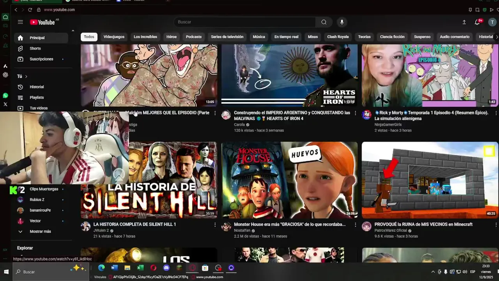
Task: Open X (Twitter) in browser sidebar
Action: [x=5, y=104]
